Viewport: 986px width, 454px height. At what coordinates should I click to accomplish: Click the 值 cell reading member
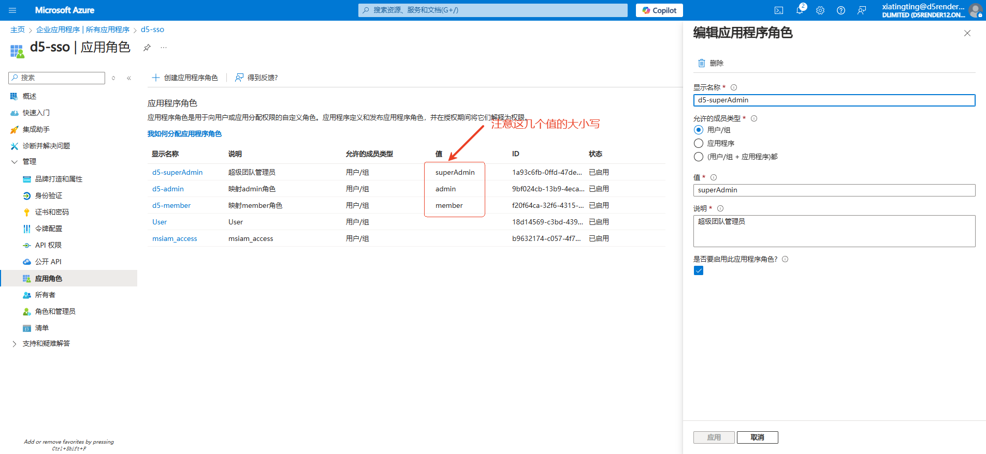click(x=449, y=205)
